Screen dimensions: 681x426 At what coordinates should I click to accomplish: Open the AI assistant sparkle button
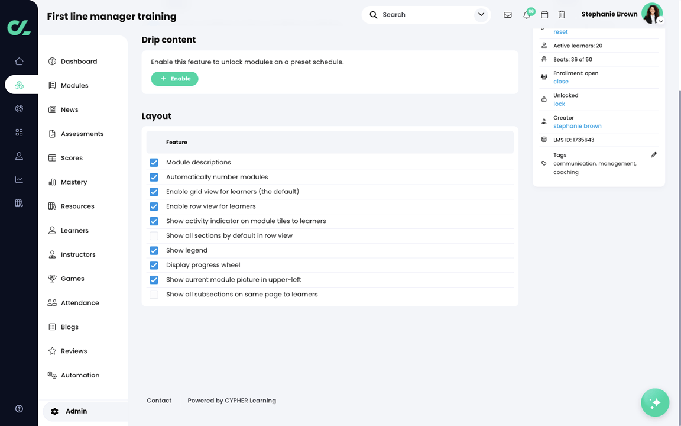point(655,402)
